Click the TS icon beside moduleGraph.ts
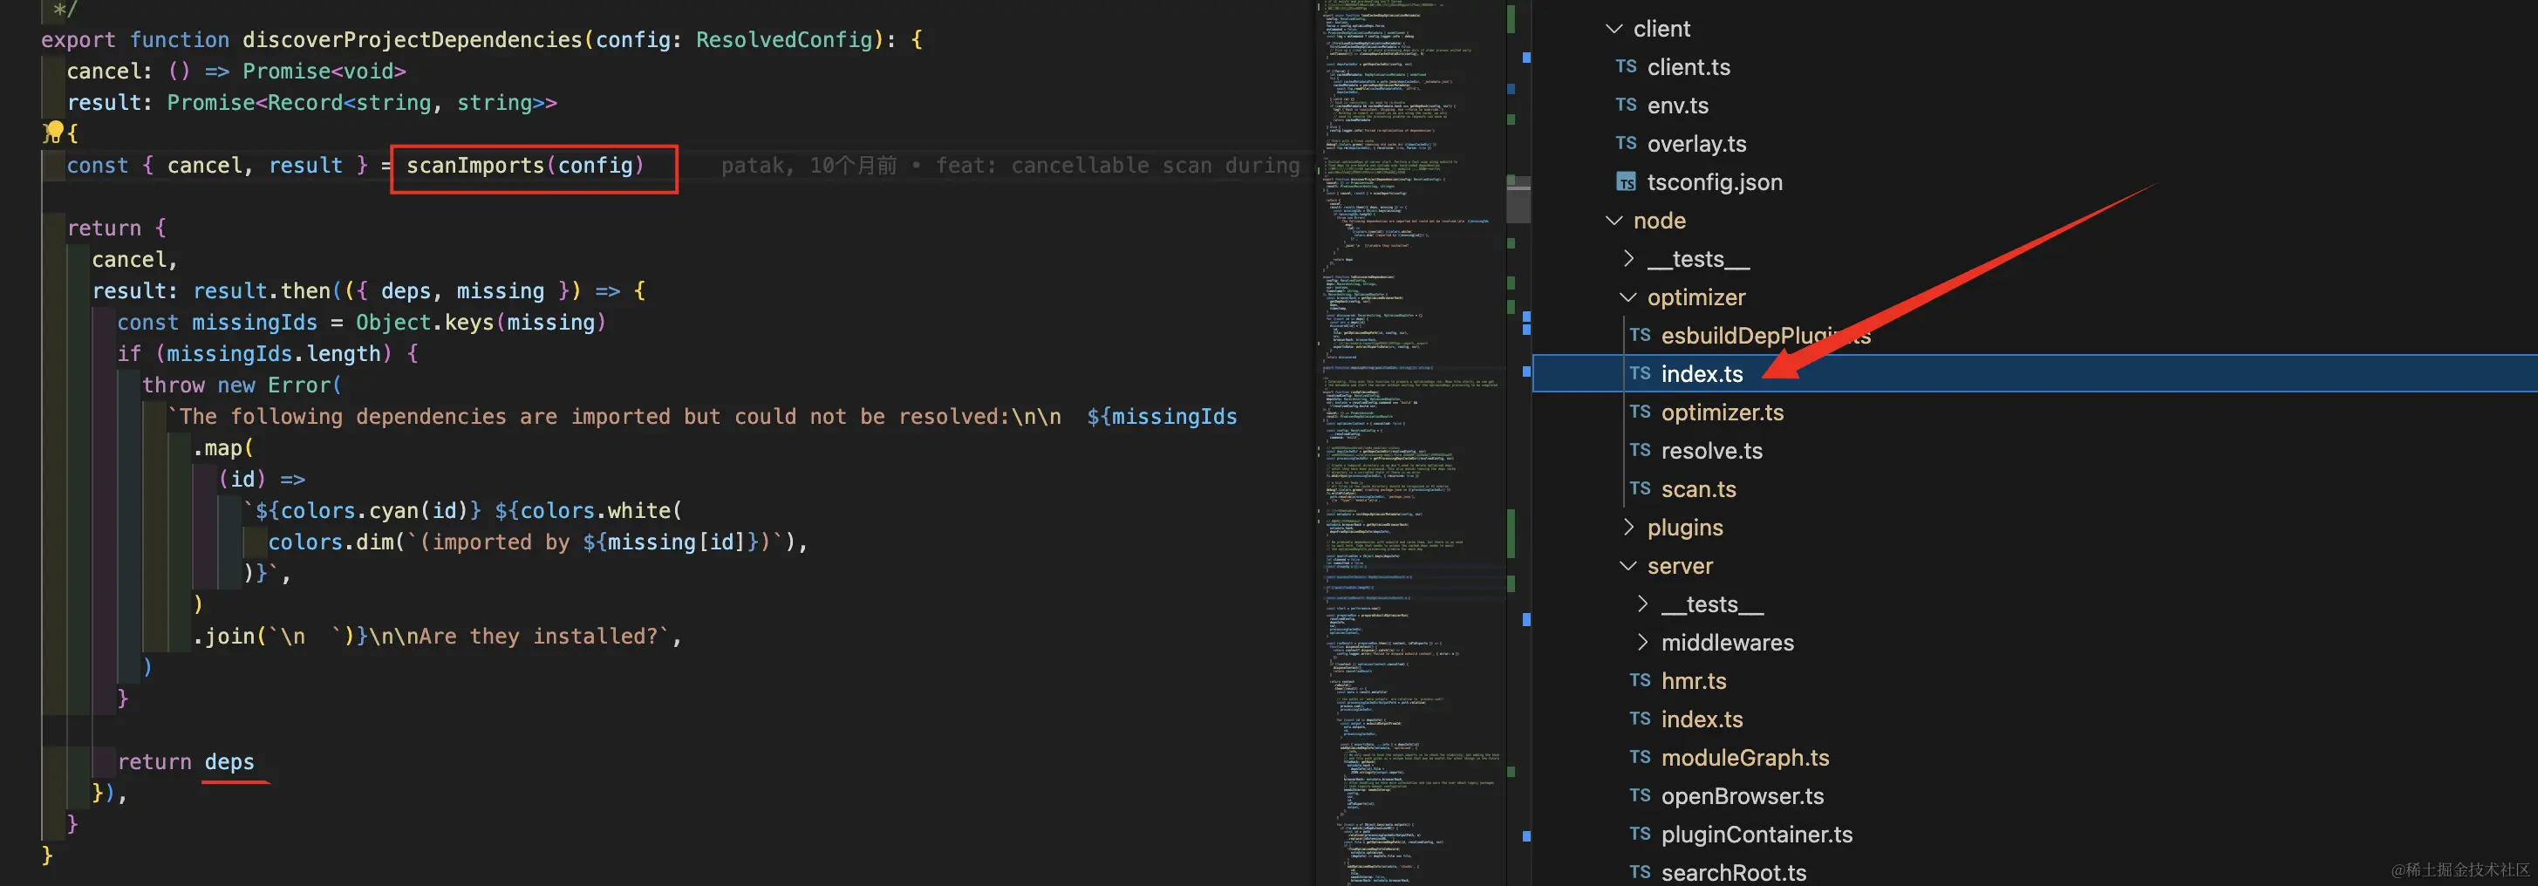Viewport: 2538px width, 886px height. tap(1640, 757)
